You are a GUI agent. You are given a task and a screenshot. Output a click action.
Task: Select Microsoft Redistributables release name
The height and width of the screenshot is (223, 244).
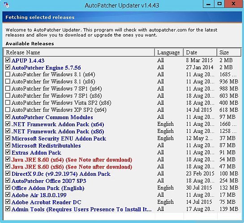tap(46, 145)
